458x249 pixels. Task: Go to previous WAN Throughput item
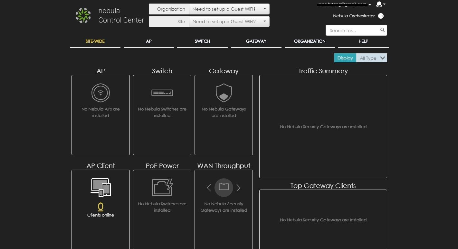pyautogui.click(x=209, y=188)
